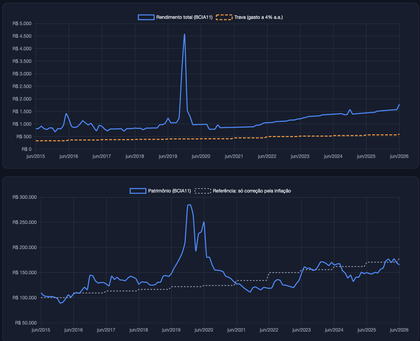Screen dimensions: 420x341
Task: Click the jun/2020 label on the bottom chart
Action: click(x=204, y=330)
